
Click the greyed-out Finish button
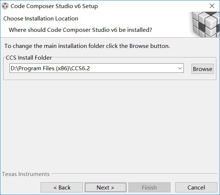(x=149, y=187)
